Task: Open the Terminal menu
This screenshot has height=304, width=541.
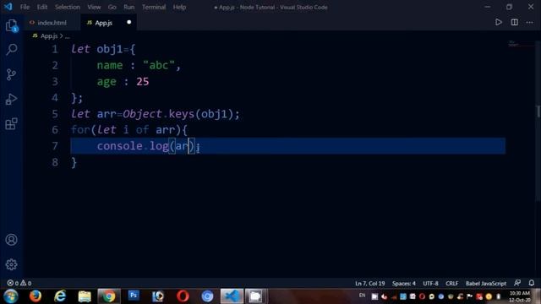Action: (x=154, y=7)
